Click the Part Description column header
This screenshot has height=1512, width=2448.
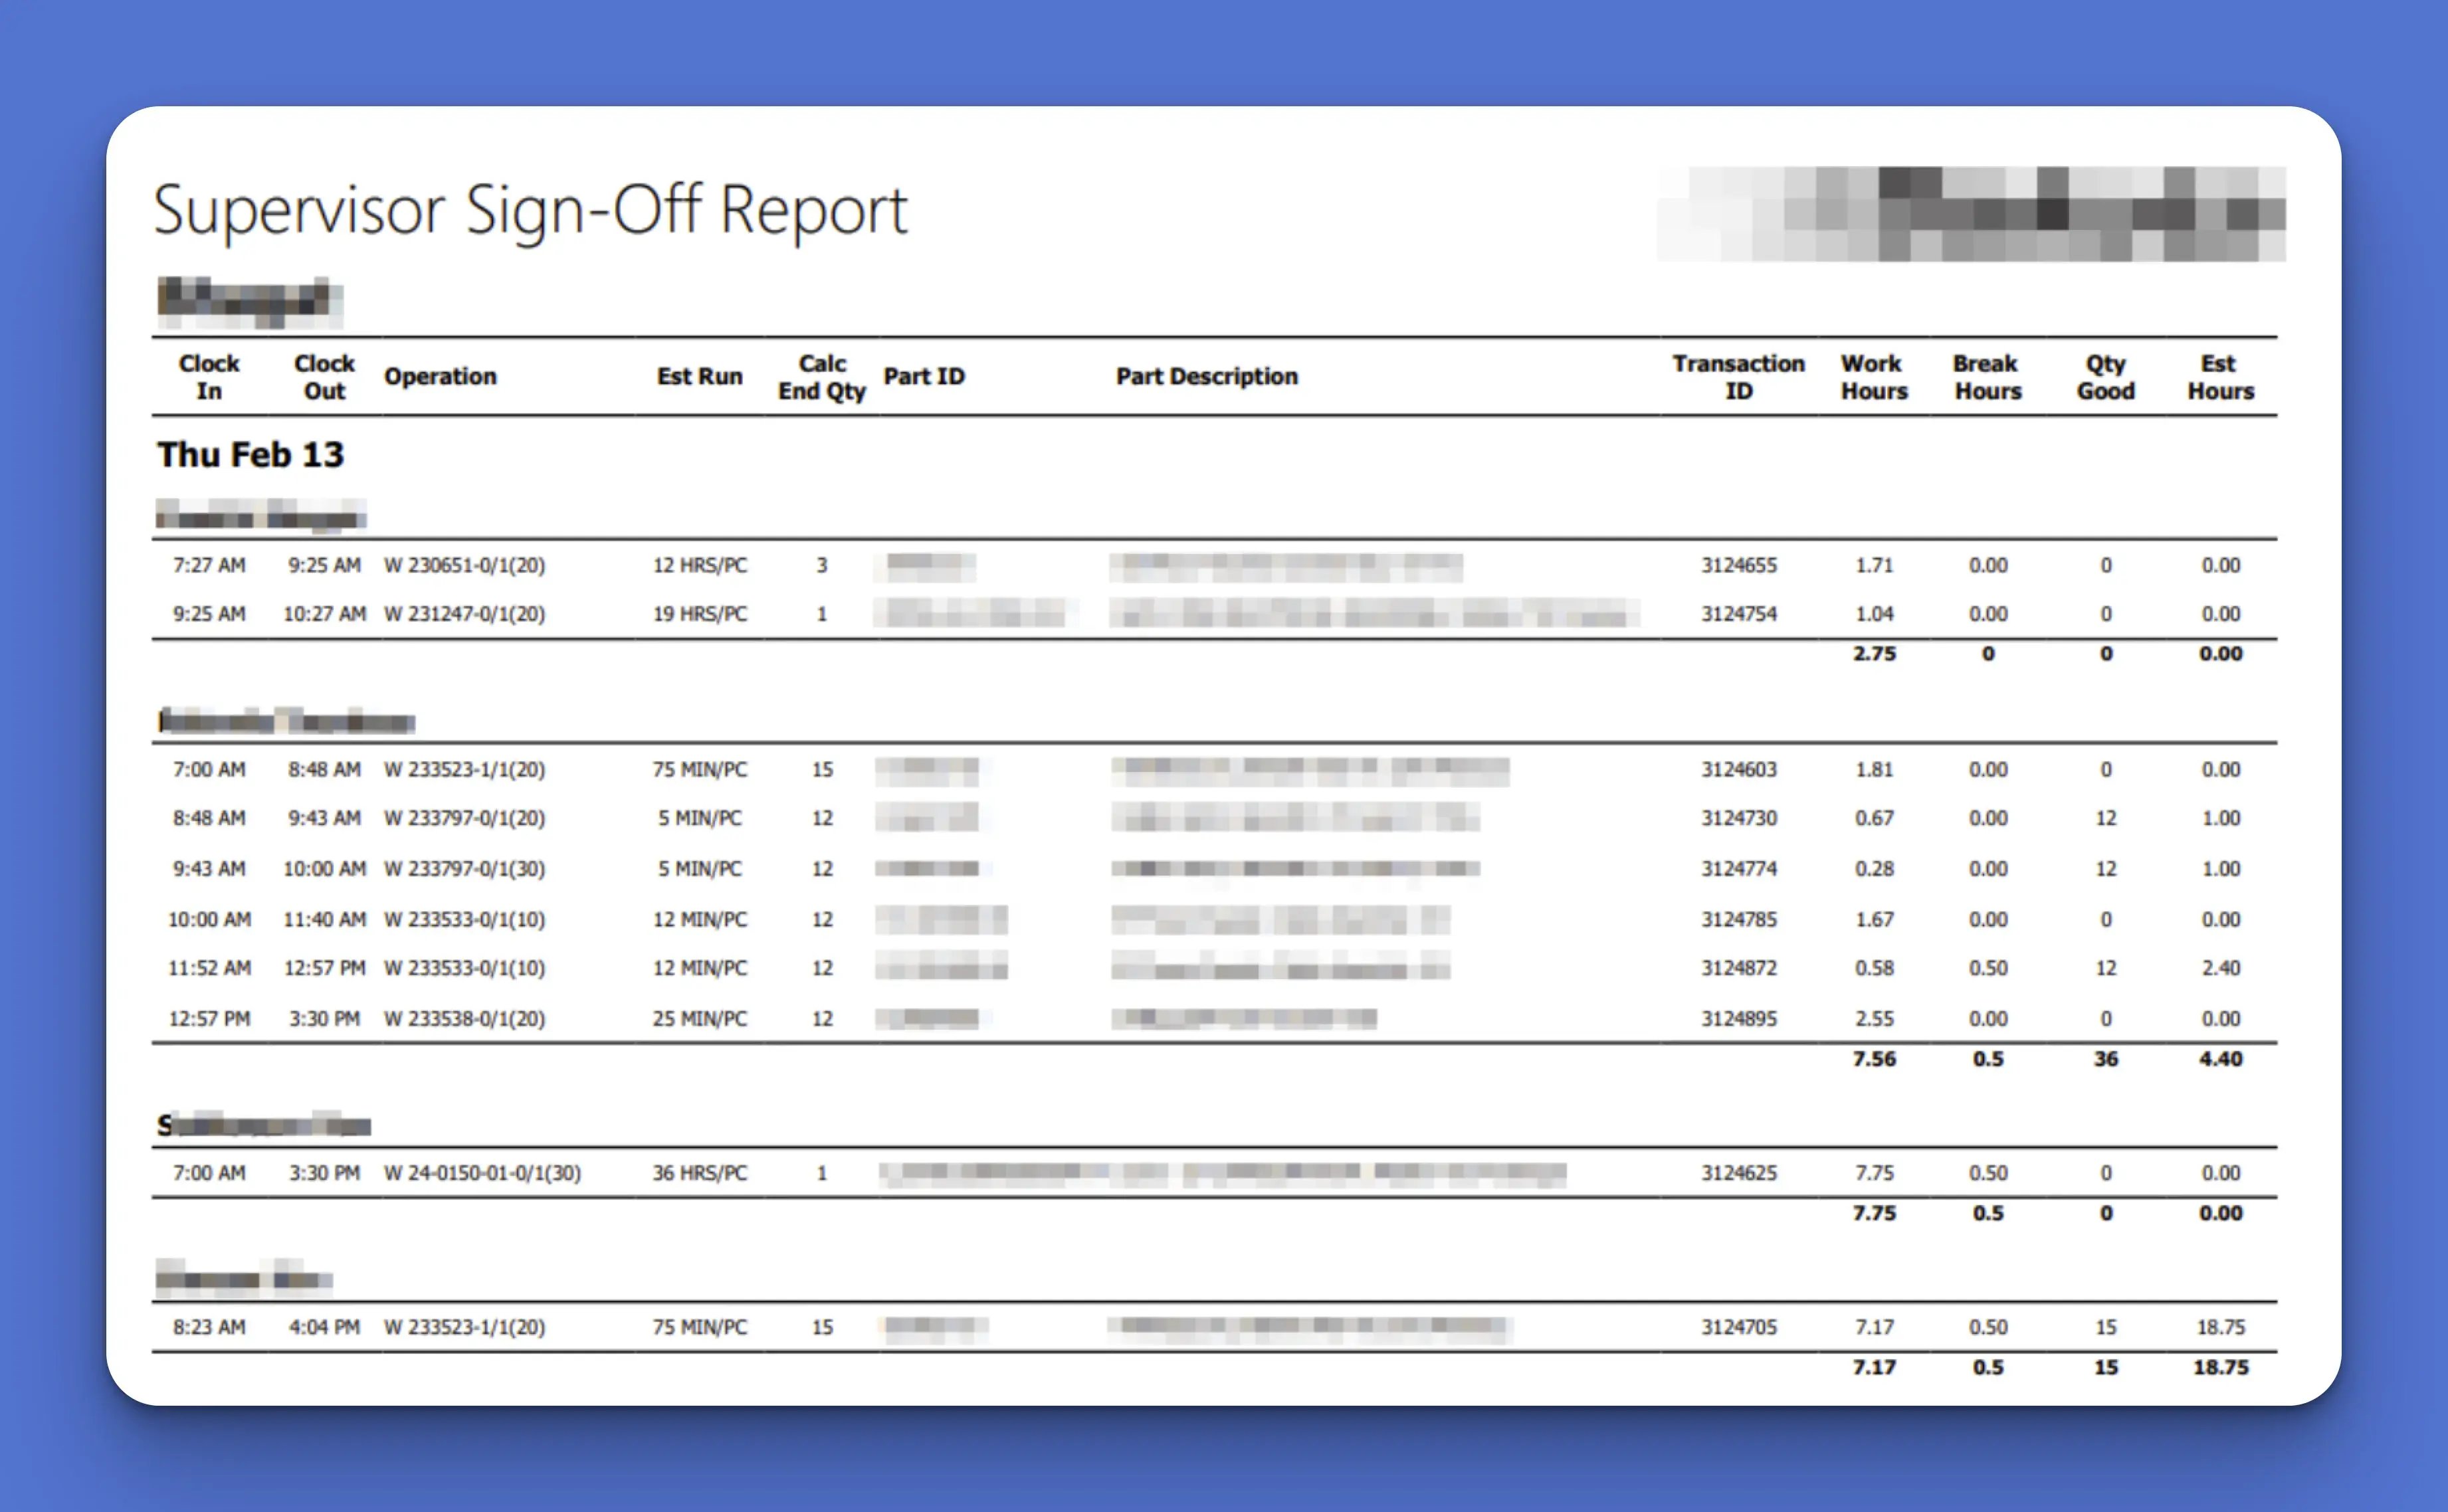1205,377
